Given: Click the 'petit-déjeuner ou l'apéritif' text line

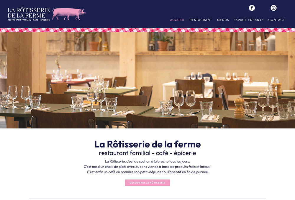Looking at the screenshot, I should (148, 172).
